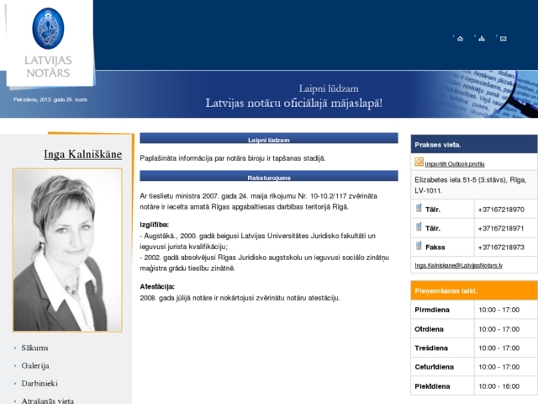Click the Otrdiena row label
The height and width of the screenshot is (404, 538).
click(x=429, y=329)
